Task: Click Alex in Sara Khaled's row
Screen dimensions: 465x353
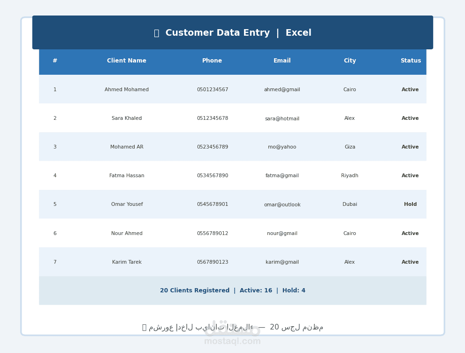Action: (x=350, y=118)
